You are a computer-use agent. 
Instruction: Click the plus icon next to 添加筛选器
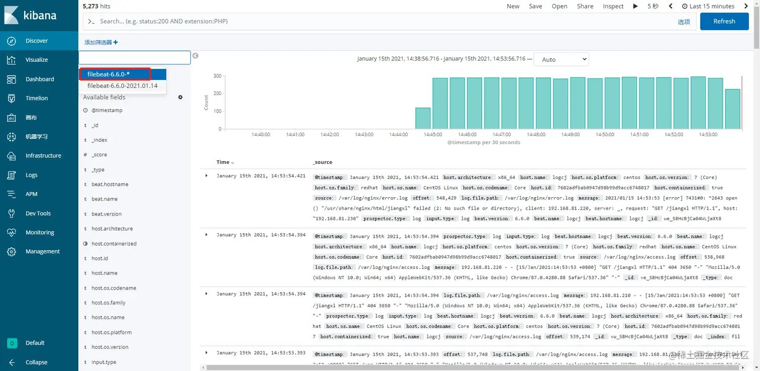click(116, 42)
